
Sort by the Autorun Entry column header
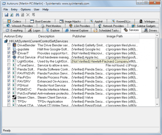click(20, 36)
